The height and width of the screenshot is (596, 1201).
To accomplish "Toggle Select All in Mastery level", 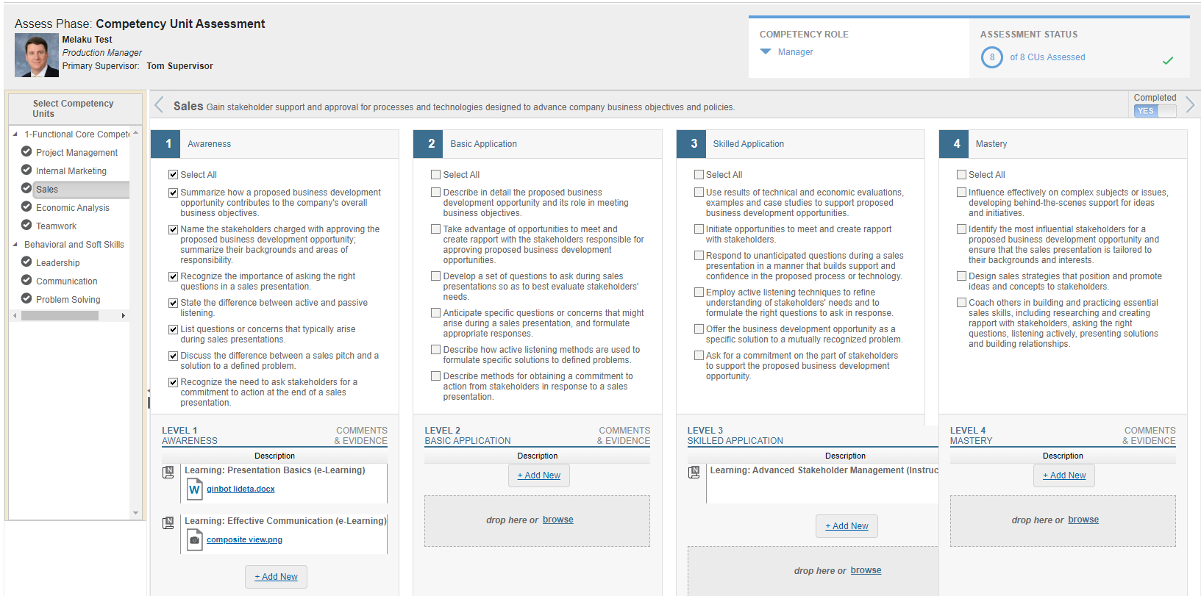I will (961, 174).
